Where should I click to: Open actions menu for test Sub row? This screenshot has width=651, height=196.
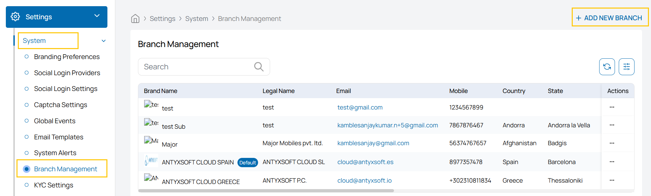612,125
